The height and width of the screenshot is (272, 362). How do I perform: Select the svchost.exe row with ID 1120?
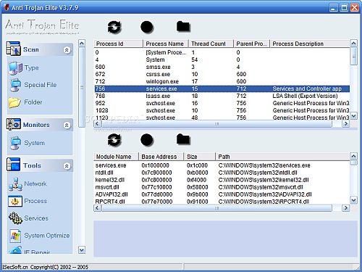(222, 118)
